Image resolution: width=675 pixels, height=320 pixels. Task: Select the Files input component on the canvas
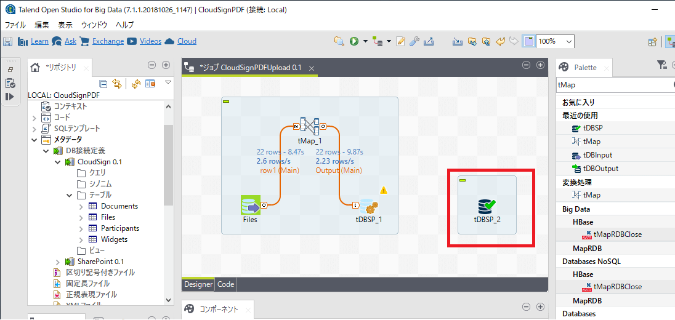pos(250,206)
